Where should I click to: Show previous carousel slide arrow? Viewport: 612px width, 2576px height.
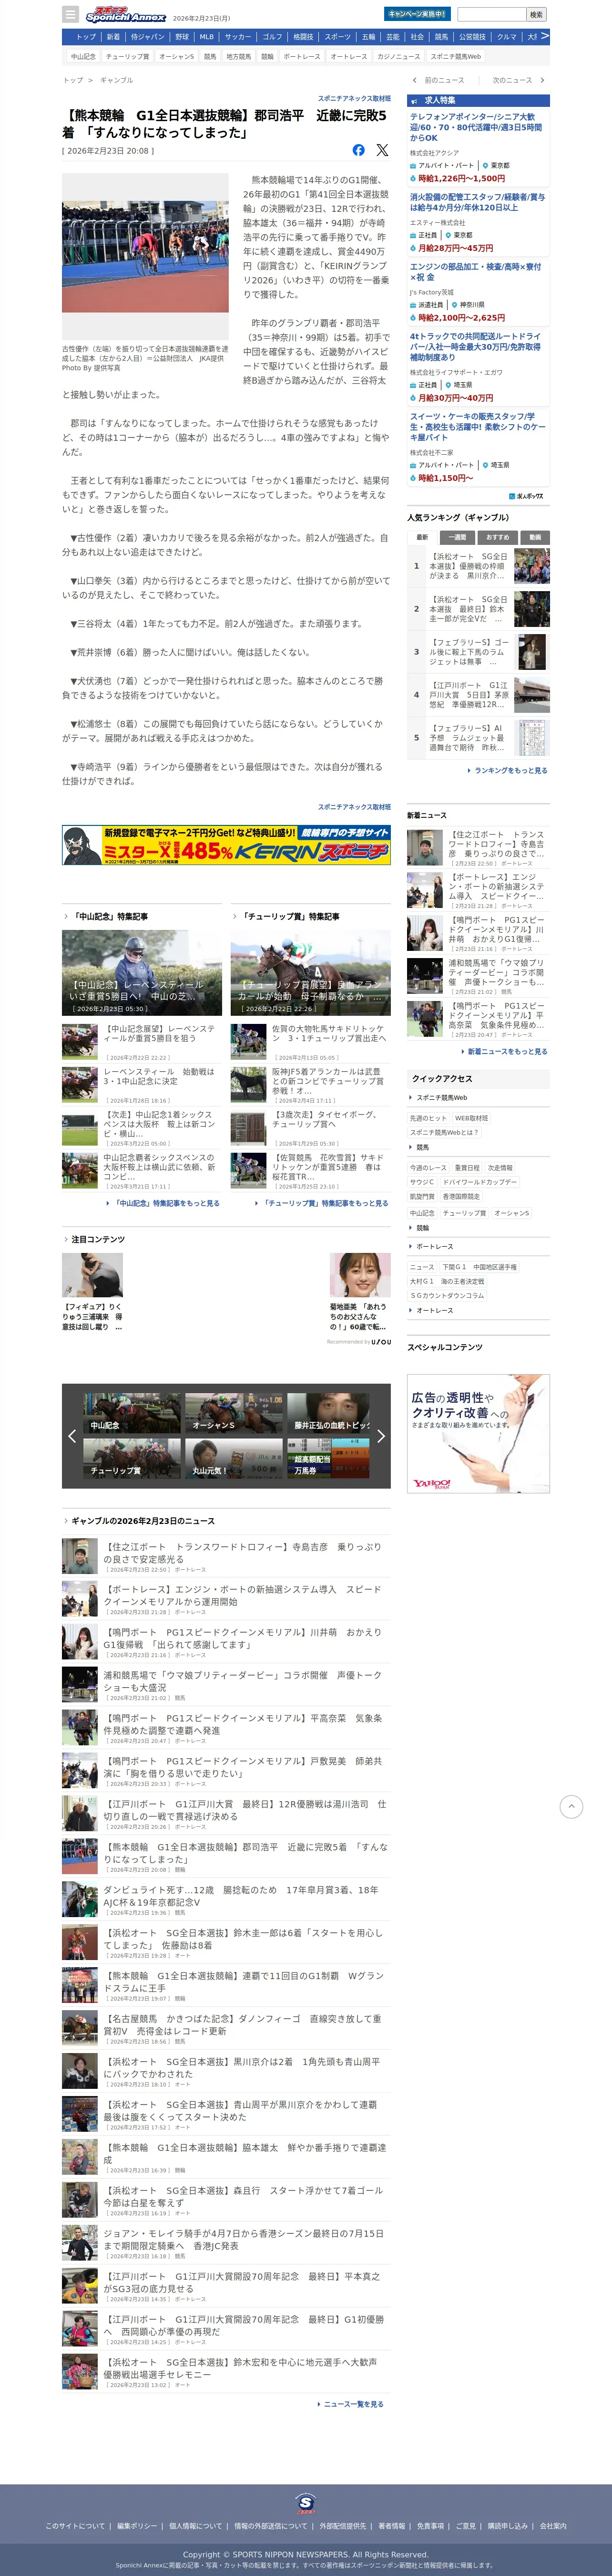tap(72, 1436)
